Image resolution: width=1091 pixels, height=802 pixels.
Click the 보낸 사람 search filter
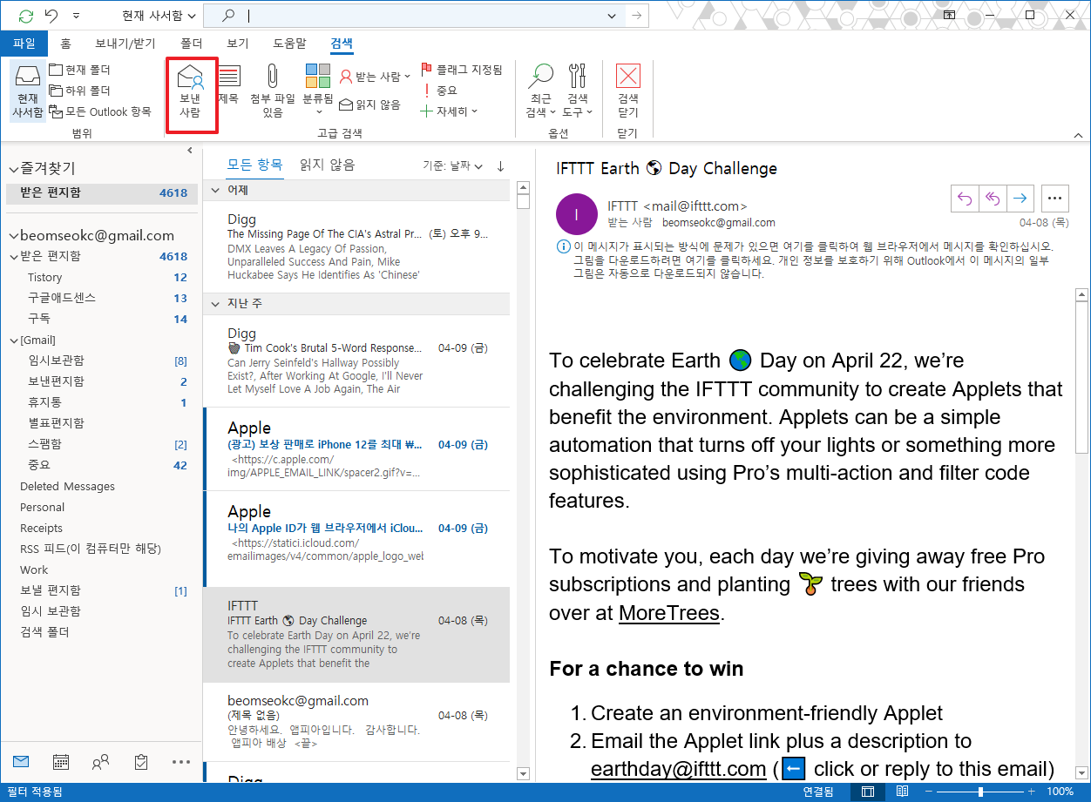pos(191,91)
